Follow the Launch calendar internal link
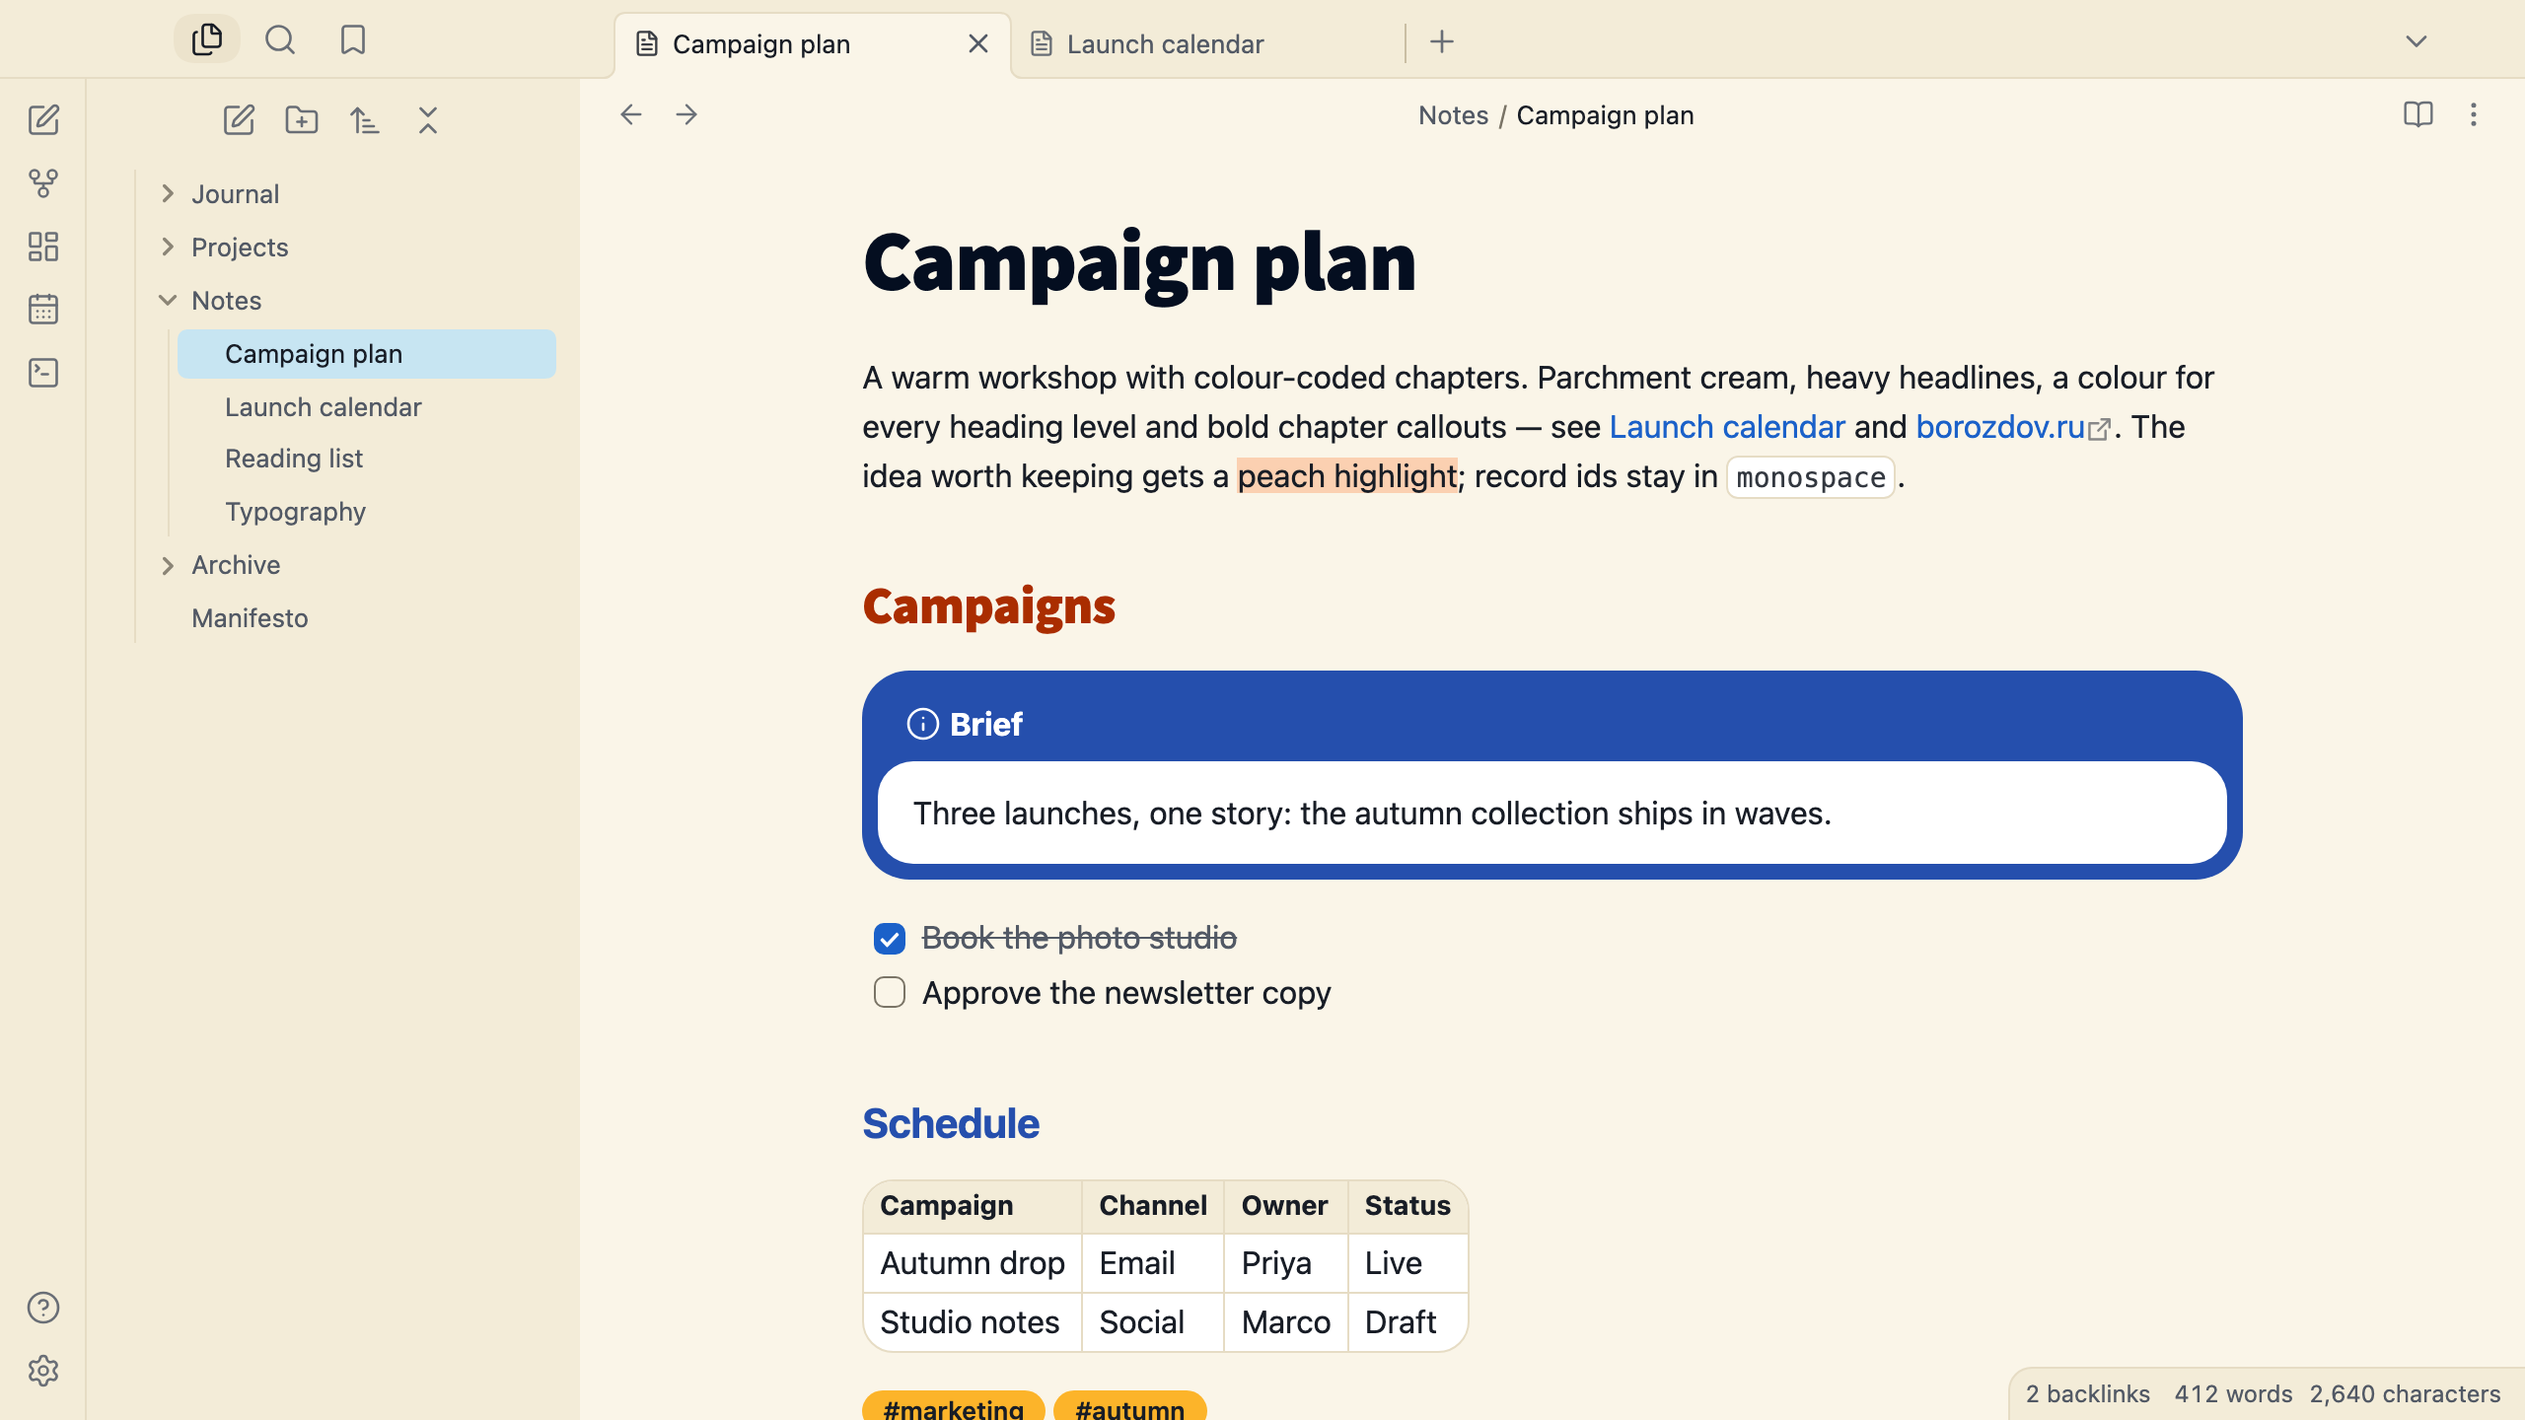Image resolution: width=2525 pixels, height=1420 pixels. [1727, 427]
